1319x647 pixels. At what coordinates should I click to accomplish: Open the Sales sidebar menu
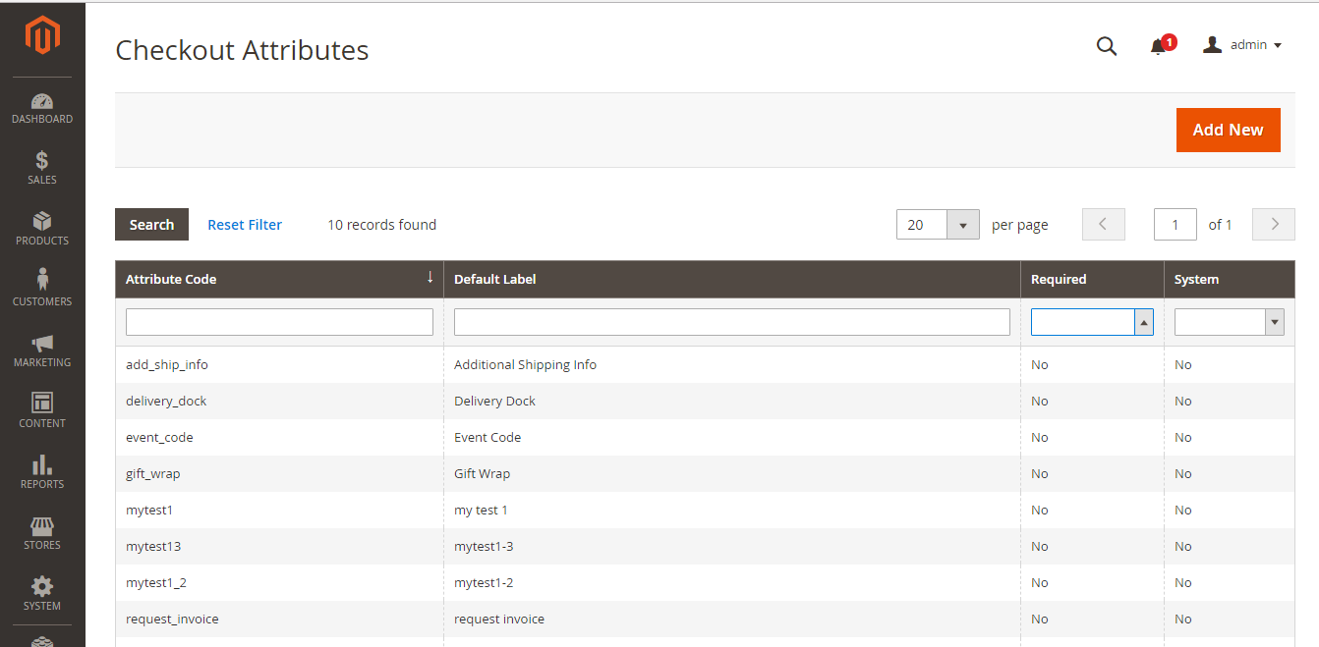coord(42,169)
